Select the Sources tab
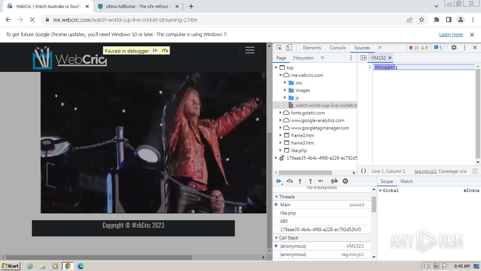 [362, 48]
